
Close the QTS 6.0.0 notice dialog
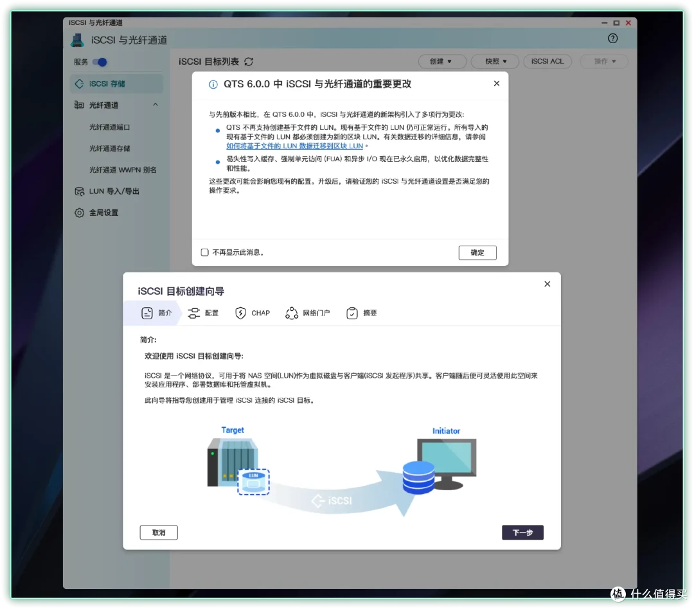[x=497, y=84]
